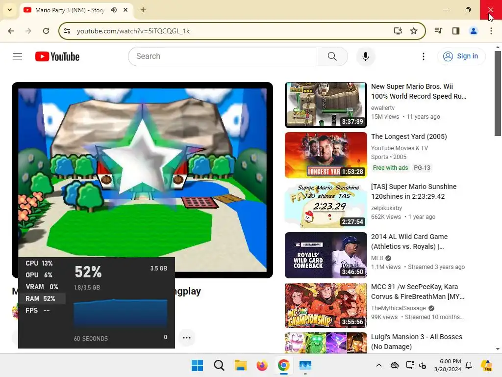Select CPU 13% in performance overlay
This screenshot has width=502, height=377.
[39, 263]
